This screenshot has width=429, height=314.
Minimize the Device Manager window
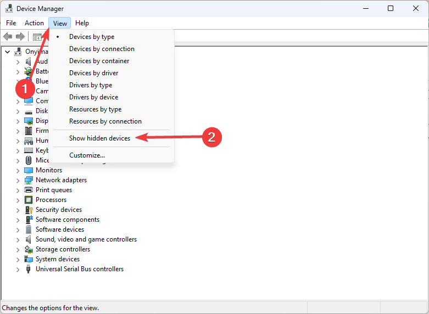click(x=366, y=8)
